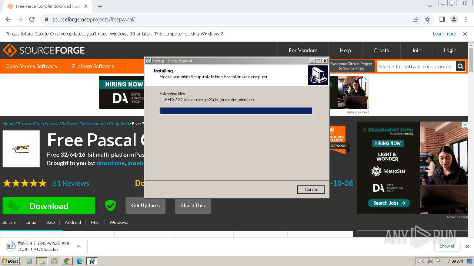Open Chrome three-dot menu
Screen dimensions: 474x266
point(465,19)
